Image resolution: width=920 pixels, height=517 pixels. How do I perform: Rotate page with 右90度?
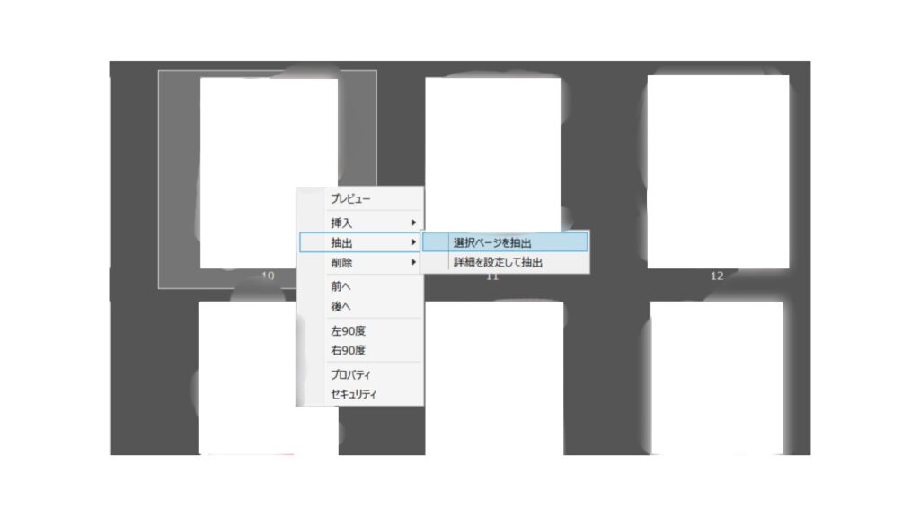pyautogui.click(x=360, y=350)
